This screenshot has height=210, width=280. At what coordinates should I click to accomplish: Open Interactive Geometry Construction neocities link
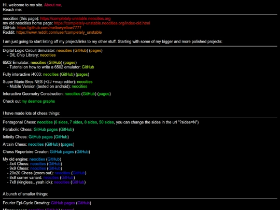[x=72, y=94]
